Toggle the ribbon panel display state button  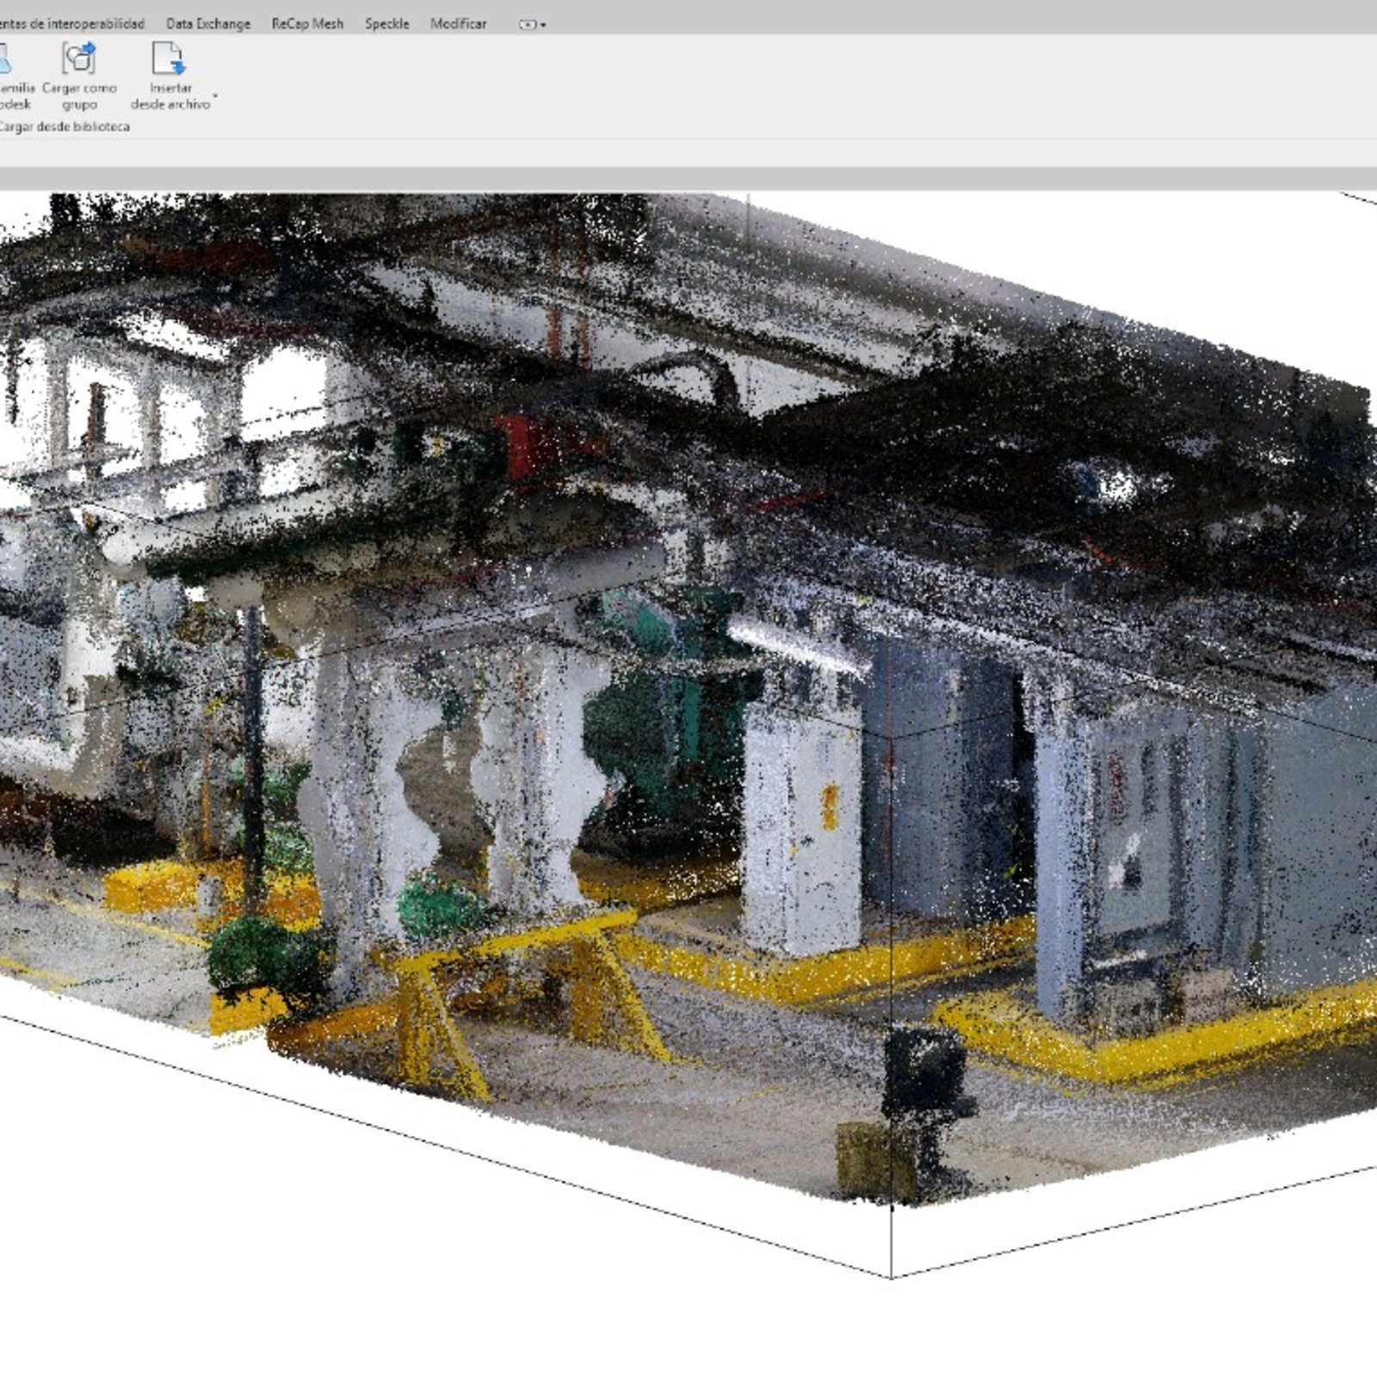(x=527, y=25)
